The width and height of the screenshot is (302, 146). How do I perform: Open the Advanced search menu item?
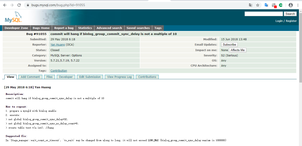coord(109,28)
